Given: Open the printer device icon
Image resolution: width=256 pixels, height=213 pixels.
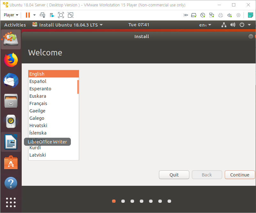Looking at the screenshot, I should click(x=220, y=15).
